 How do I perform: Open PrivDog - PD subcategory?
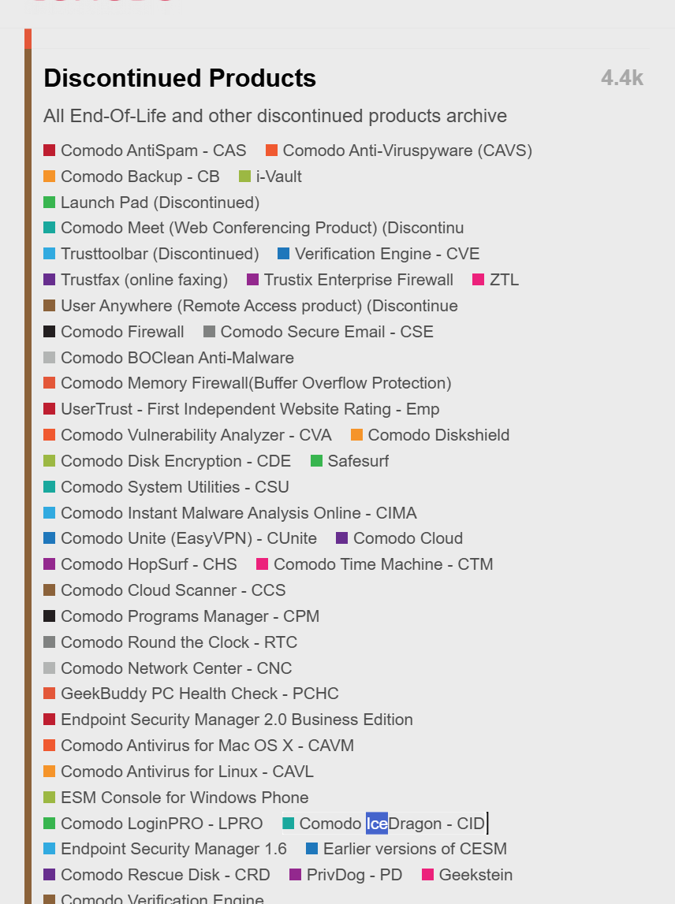tap(354, 875)
